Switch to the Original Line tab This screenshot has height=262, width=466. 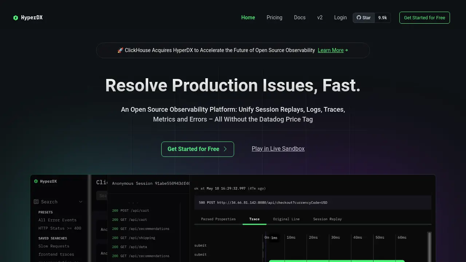coord(287,219)
